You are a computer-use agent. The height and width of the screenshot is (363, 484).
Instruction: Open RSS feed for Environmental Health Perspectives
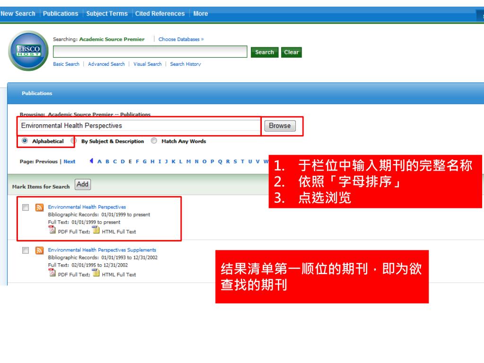(39, 207)
